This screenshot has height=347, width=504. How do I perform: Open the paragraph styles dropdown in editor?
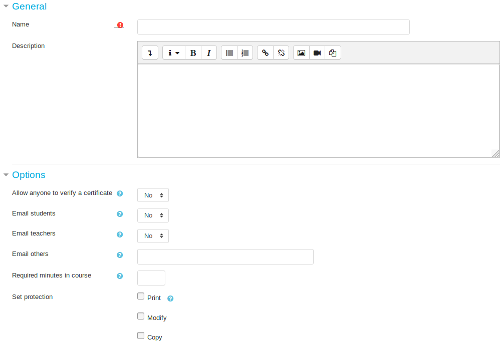pos(173,52)
